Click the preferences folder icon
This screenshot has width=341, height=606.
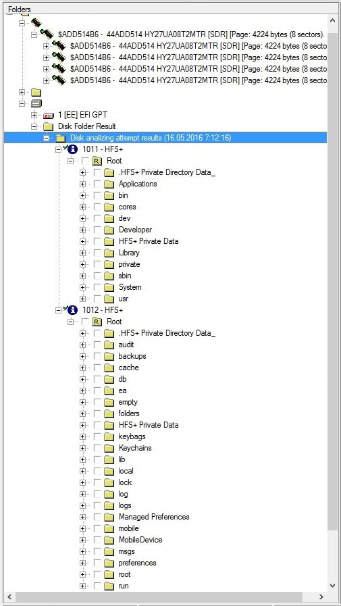(x=109, y=563)
